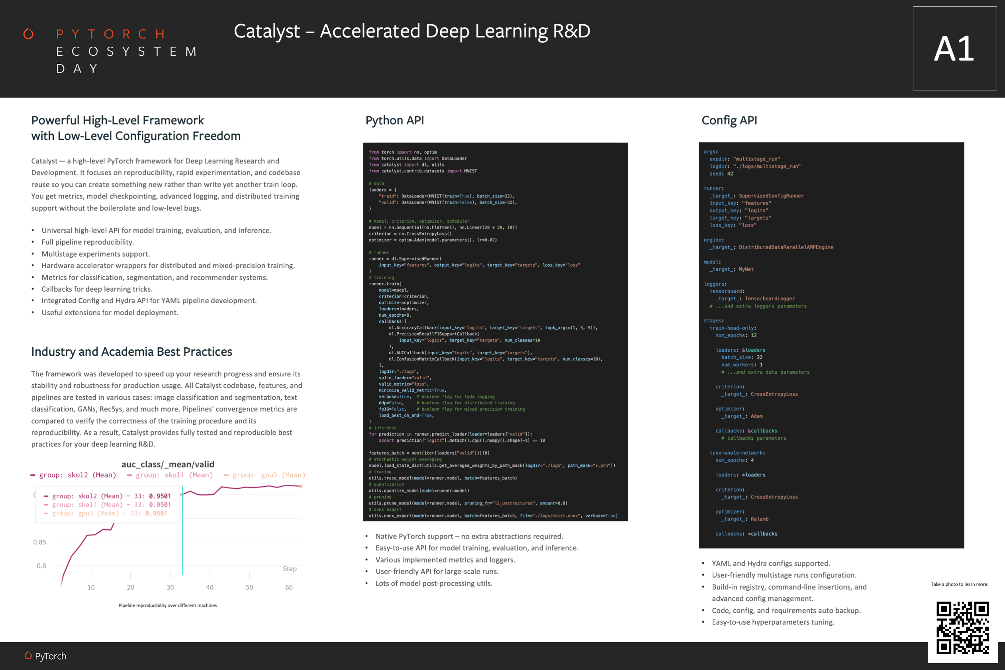Toggle skol2 (Mean) group in chart legend

click(x=77, y=475)
